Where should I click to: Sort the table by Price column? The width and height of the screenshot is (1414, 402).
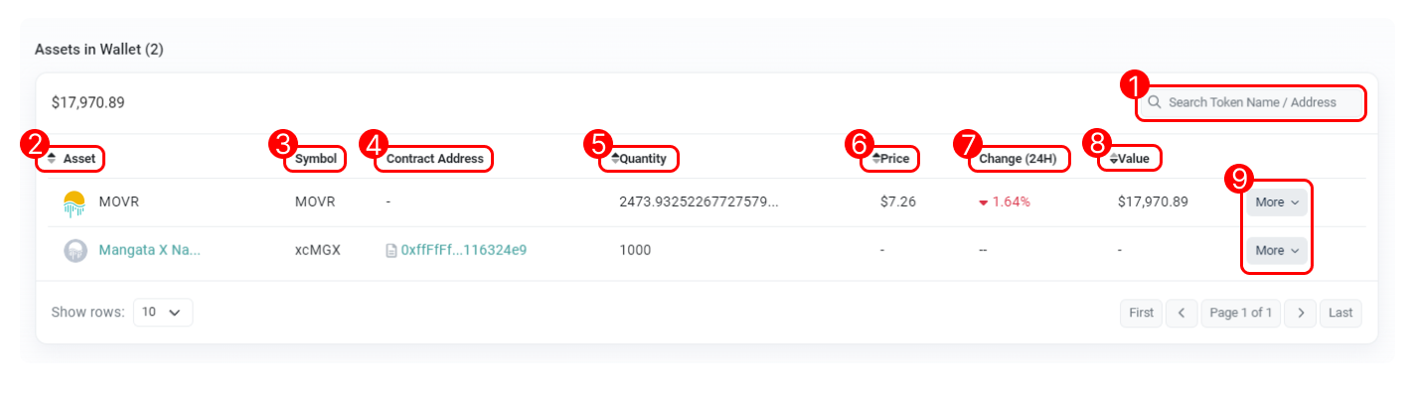[876, 159]
